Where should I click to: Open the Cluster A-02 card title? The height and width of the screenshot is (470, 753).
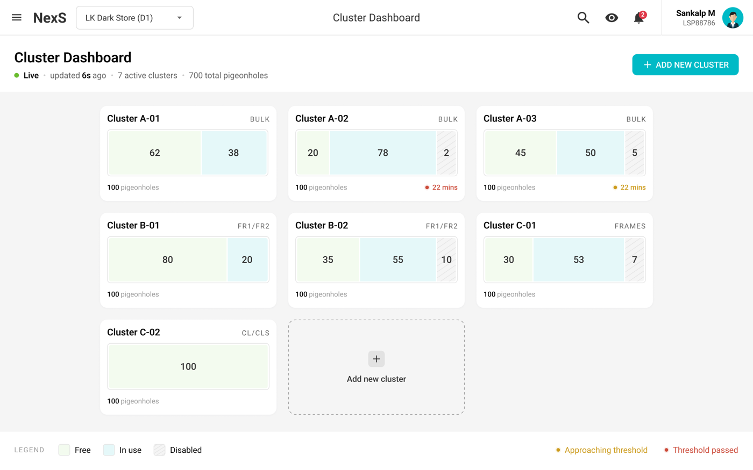pyautogui.click(x=322, y=119)
